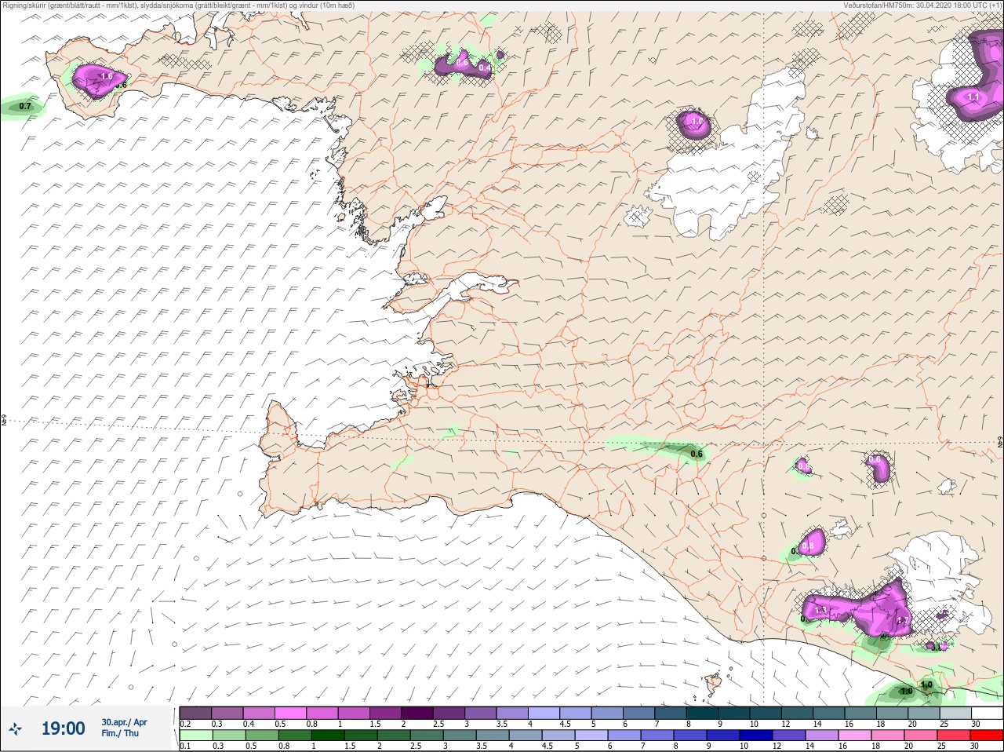Viewport: 1004px width, 752px height.
Task: Click the 0.7 rain value off the west coast
Action: pyautogui.click(x=25, y=106)
